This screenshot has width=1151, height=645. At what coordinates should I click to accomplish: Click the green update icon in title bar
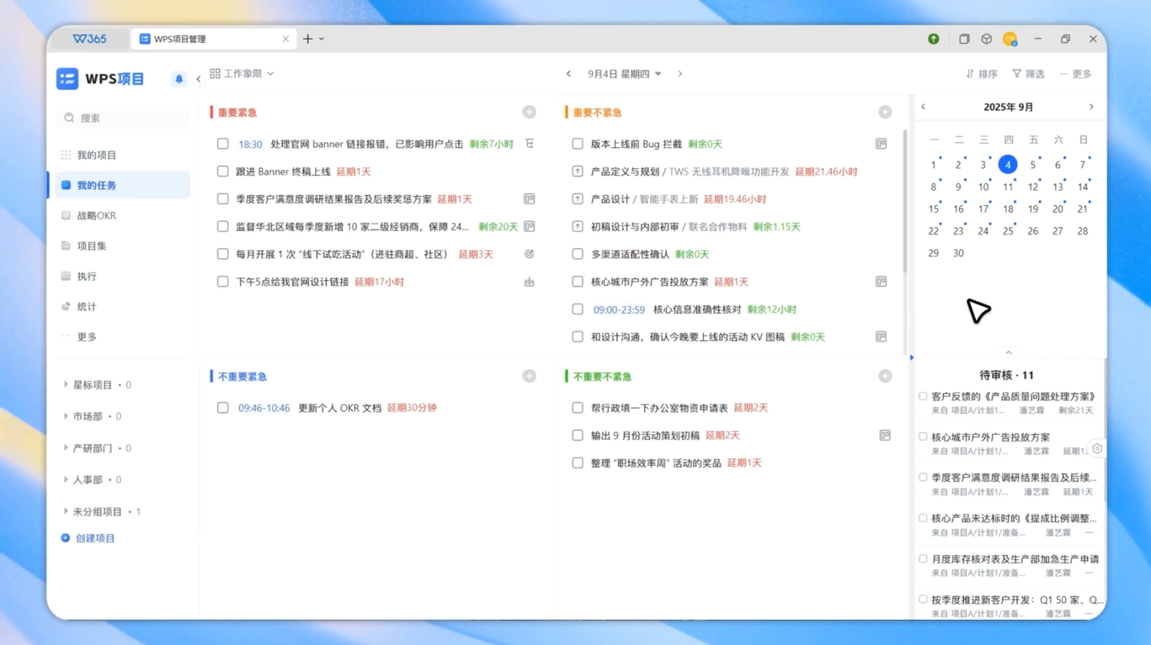(934, 39)
